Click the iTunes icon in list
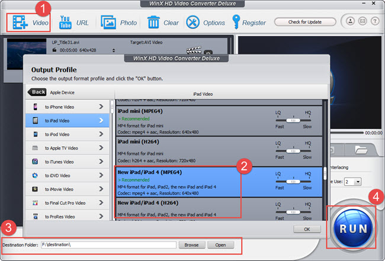Screen dimensions: 385x261 pos(35,162)
